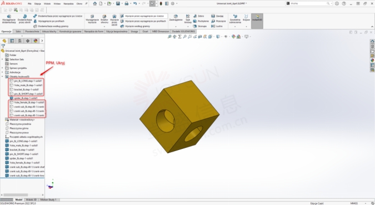Viewport: 375px width, 205px height.
Task: Open the Narzędzia menu
Action: click(x=68, y=3)
